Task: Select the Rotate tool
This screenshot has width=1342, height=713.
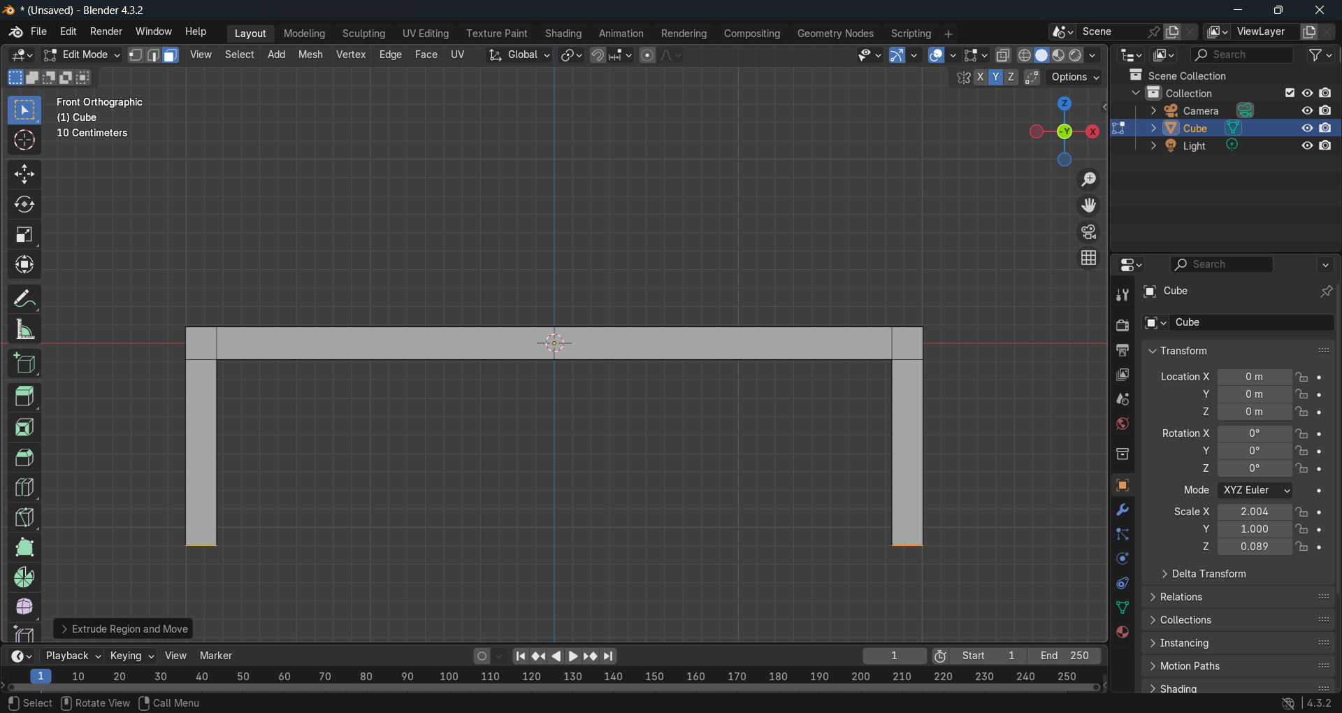Action: pyautogui.click(x=24, y=204)
